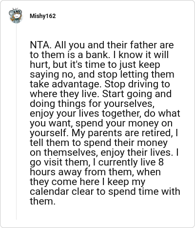195x228 pixels.
Task: Collapse the comment thread via vertical line
Action: pos(16,122)
